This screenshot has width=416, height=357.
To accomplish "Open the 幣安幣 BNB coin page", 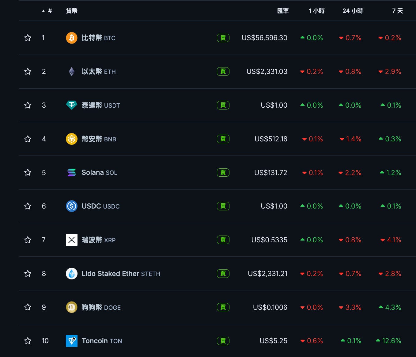I will [99, 139].
